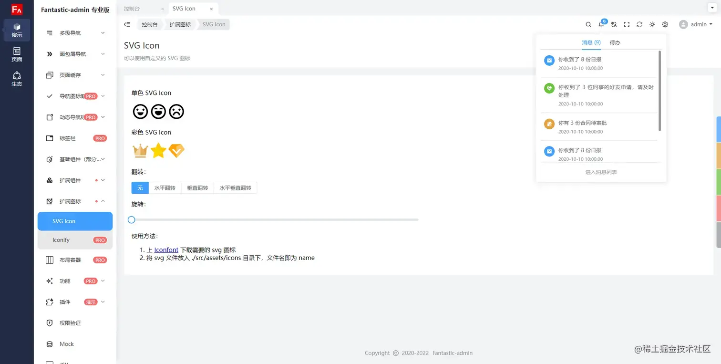Image resolution: width=721 pixels, height=364 pixels.
Task: Open the search icon in toolbar
Action: (x=588, y=24)
